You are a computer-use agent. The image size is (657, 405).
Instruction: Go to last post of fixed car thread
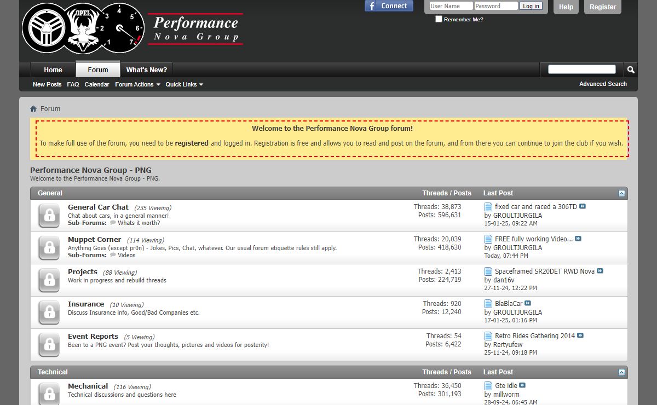(583, 207)
